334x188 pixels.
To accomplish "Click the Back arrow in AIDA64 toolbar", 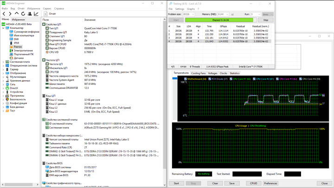I will pyautogui.click(x=4, y=14).
